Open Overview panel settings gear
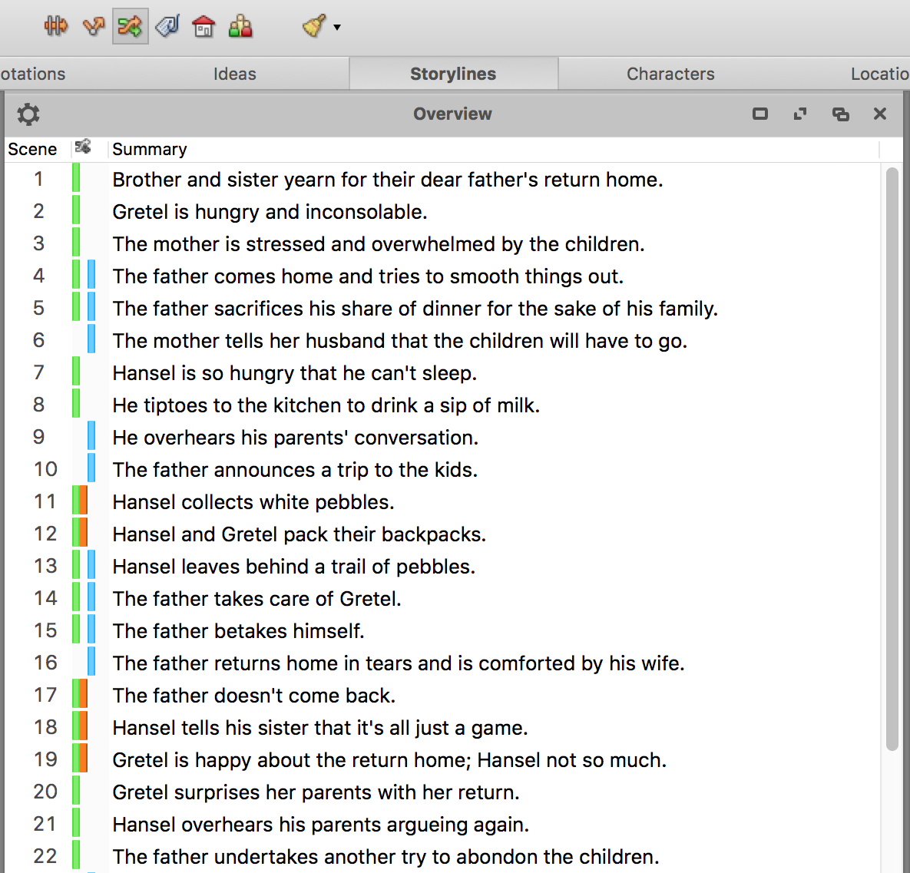The height and width of the screenshot is (873, 910). 28,114
